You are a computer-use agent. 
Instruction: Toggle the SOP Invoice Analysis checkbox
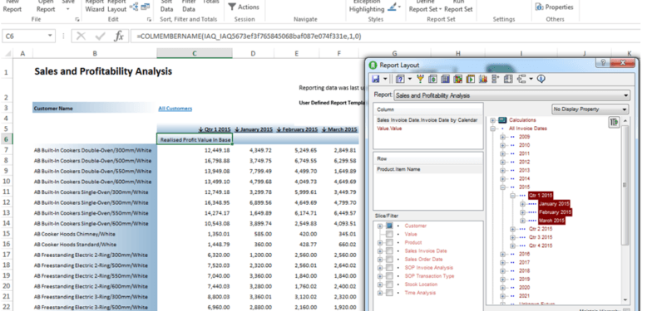(x=389, y=268)
